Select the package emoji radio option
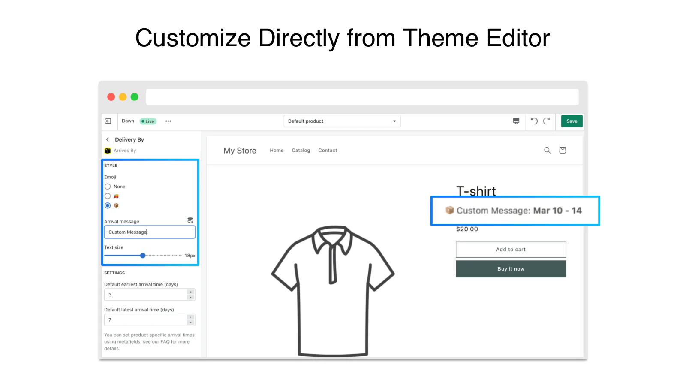Viewport: 686px width, 386px height. coord(108,205)
